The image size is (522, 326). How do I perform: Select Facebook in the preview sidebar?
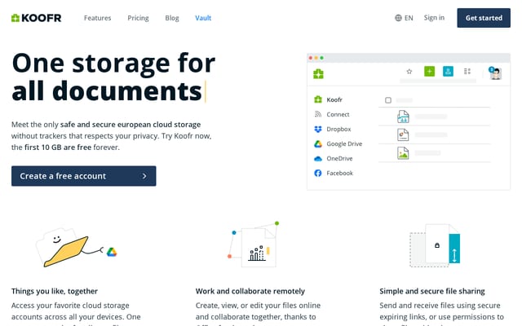339,173
